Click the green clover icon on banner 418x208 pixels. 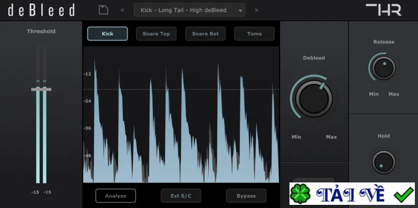pyautogui.click(x=300, y=194)
